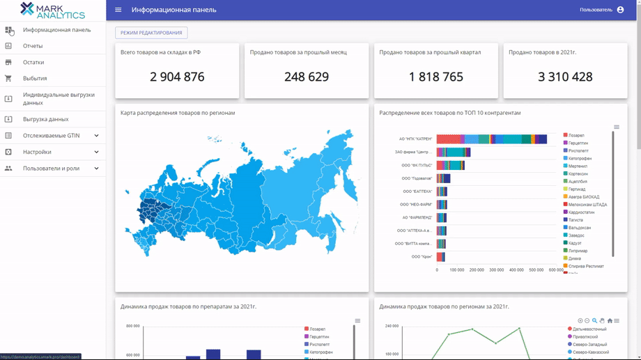Viewport: 641px width, 360px height.
Task: Click the ООО "ЕАПТЕКА" label
Action: [417, 191]
